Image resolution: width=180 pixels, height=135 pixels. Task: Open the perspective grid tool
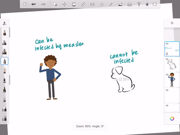point(130,4)
